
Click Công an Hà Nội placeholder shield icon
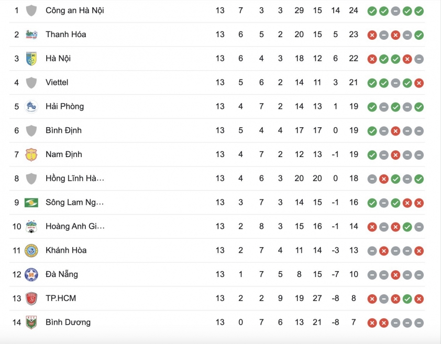(x=31, y=10)
